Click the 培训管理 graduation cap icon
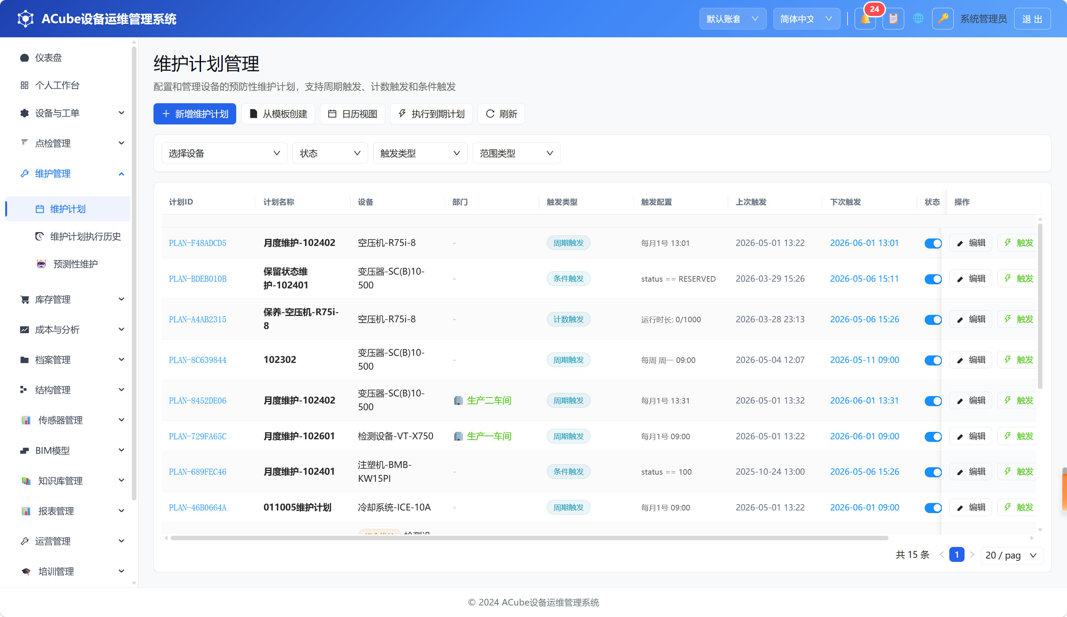The height and width of the screenshot is (617, 1067). tap(26, 571)
